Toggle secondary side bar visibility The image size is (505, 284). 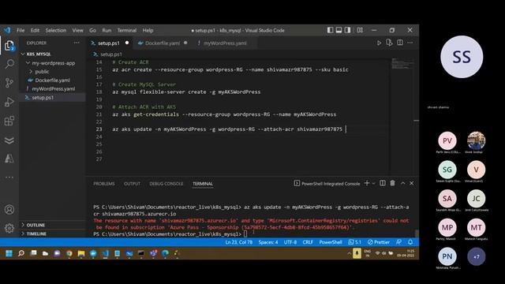347,30
